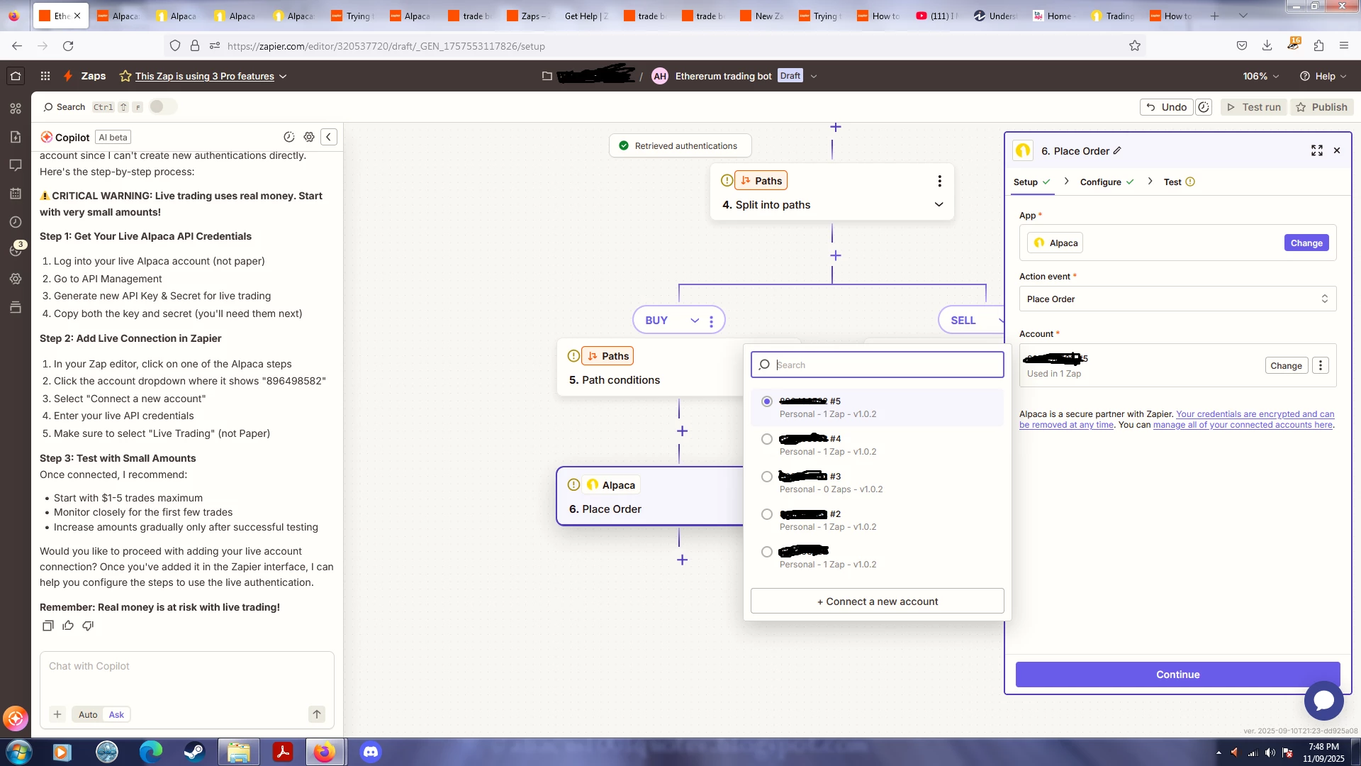Open the Action event Place Order dropdown
Viewport: 1361px width, 766px height.
1177,299
